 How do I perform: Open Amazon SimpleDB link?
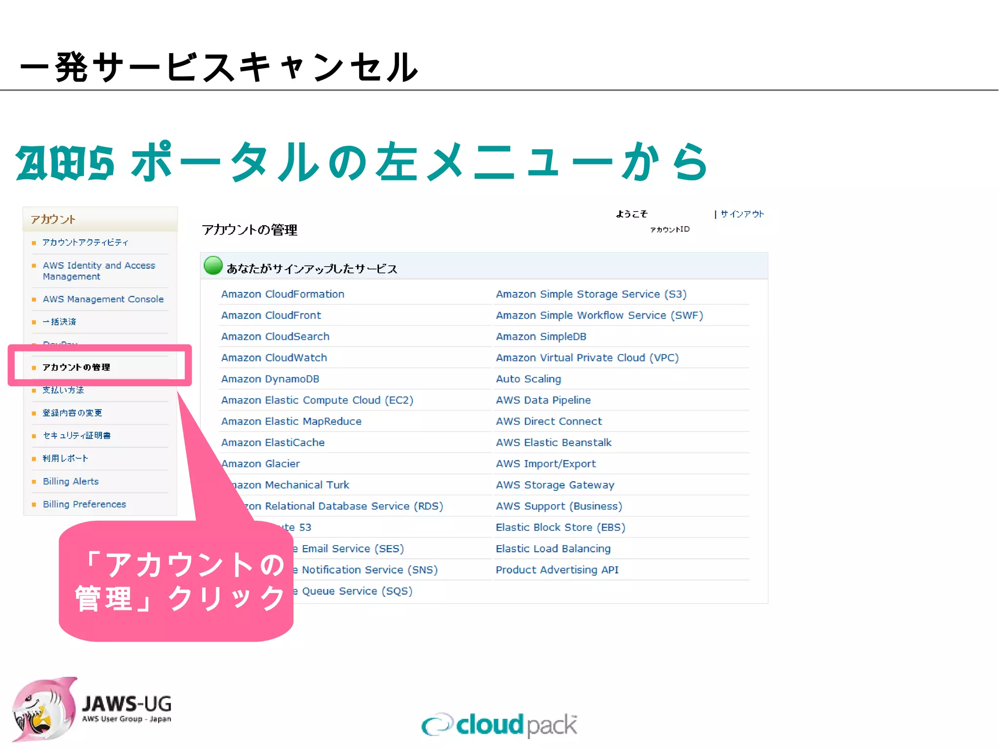(541, 336)
